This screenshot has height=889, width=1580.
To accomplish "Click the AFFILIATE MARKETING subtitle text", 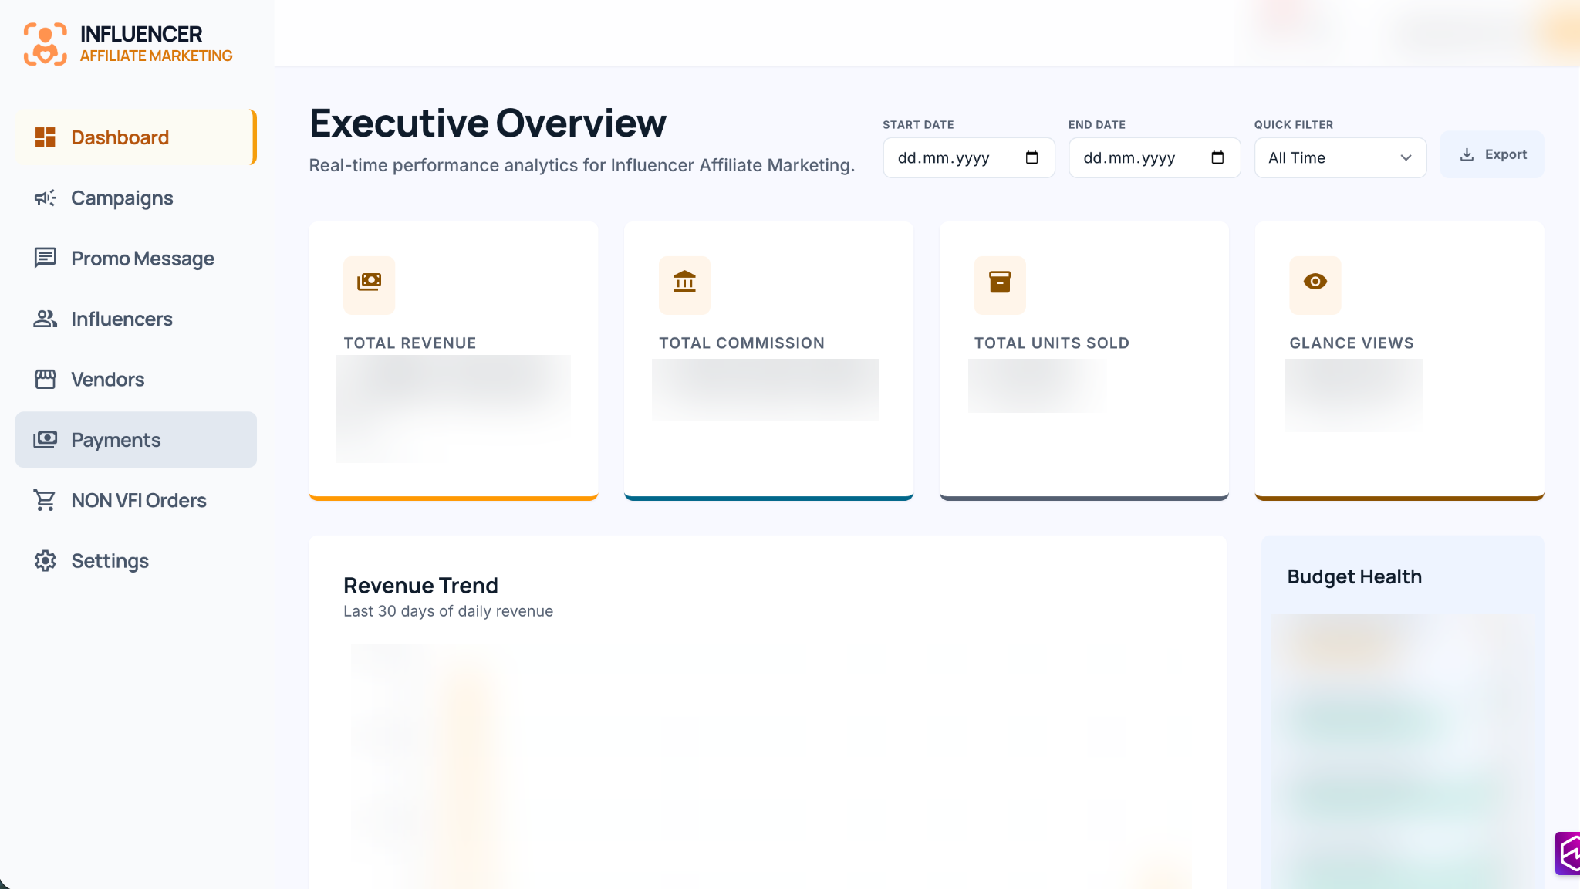I will [x=157, y=56].
